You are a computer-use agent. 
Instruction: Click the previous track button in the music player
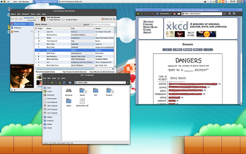point(12,19)
